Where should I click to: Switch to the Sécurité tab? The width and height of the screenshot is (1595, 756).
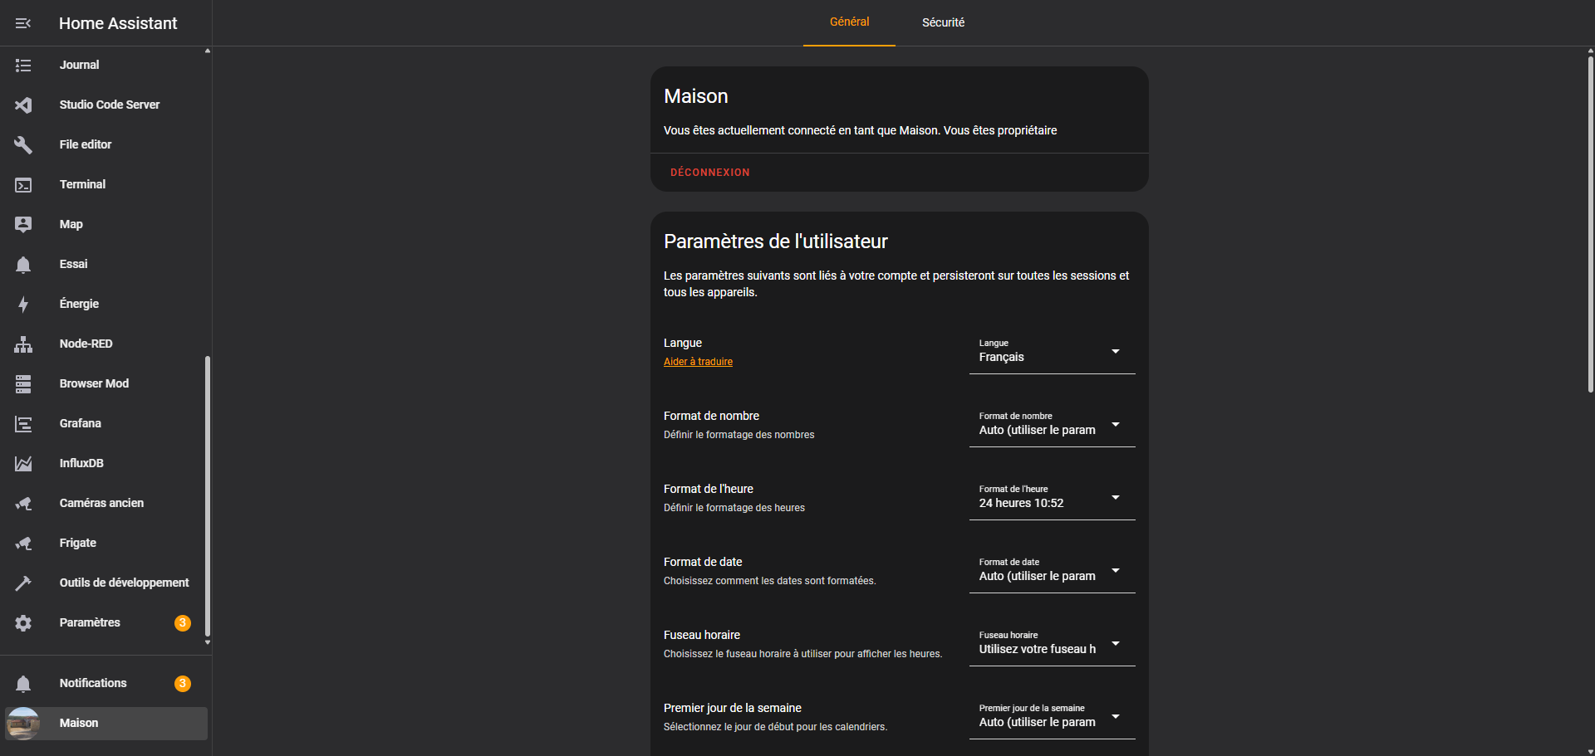[943, 22]
